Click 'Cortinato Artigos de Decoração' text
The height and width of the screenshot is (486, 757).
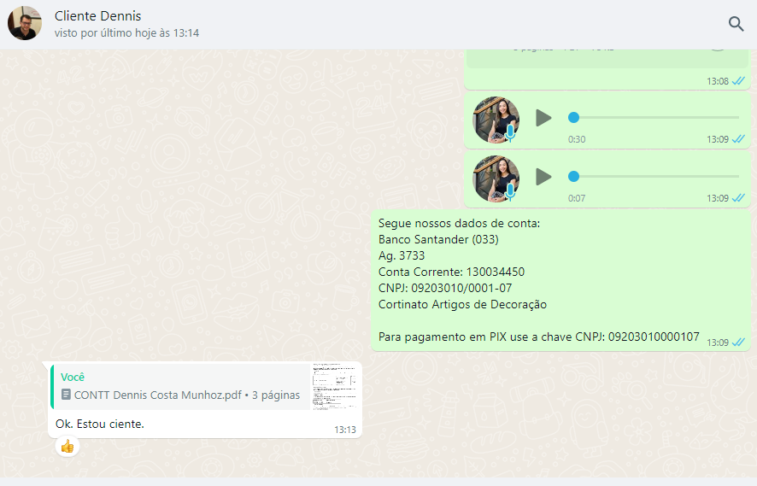[462, 305]
